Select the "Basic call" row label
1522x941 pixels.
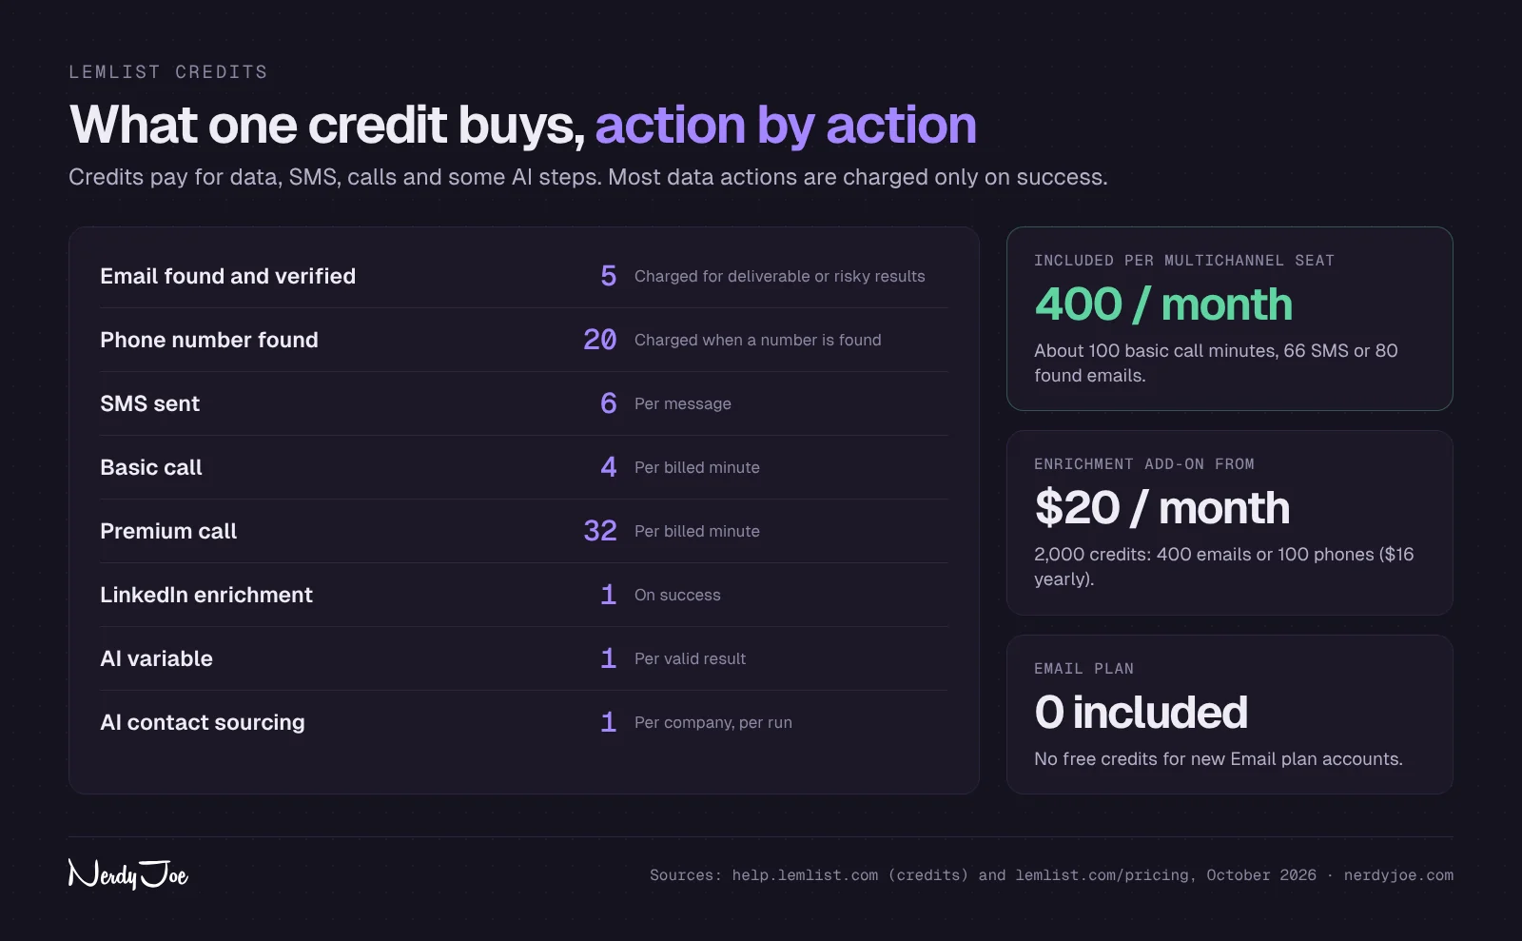tap(151, 467)
